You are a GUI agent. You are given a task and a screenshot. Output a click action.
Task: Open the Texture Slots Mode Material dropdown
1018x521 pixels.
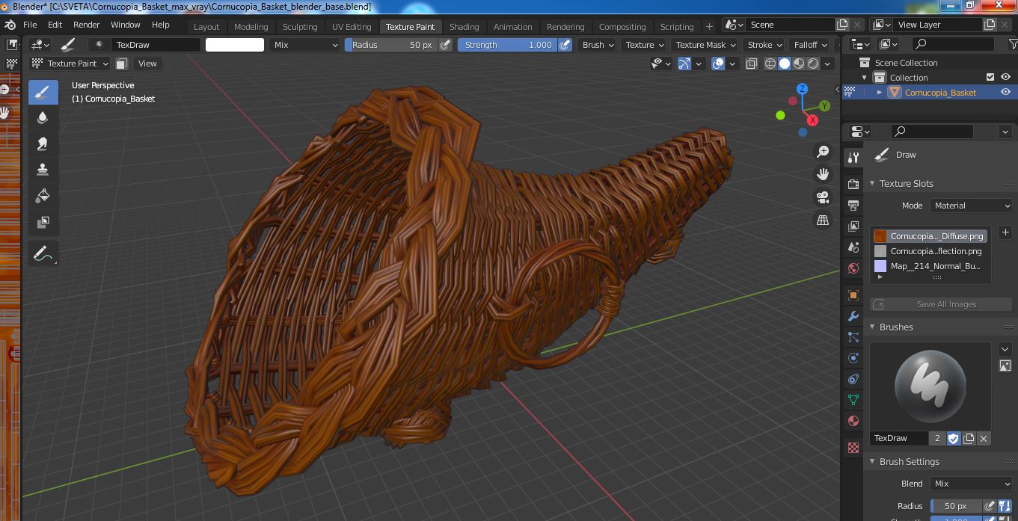[971, 206]
